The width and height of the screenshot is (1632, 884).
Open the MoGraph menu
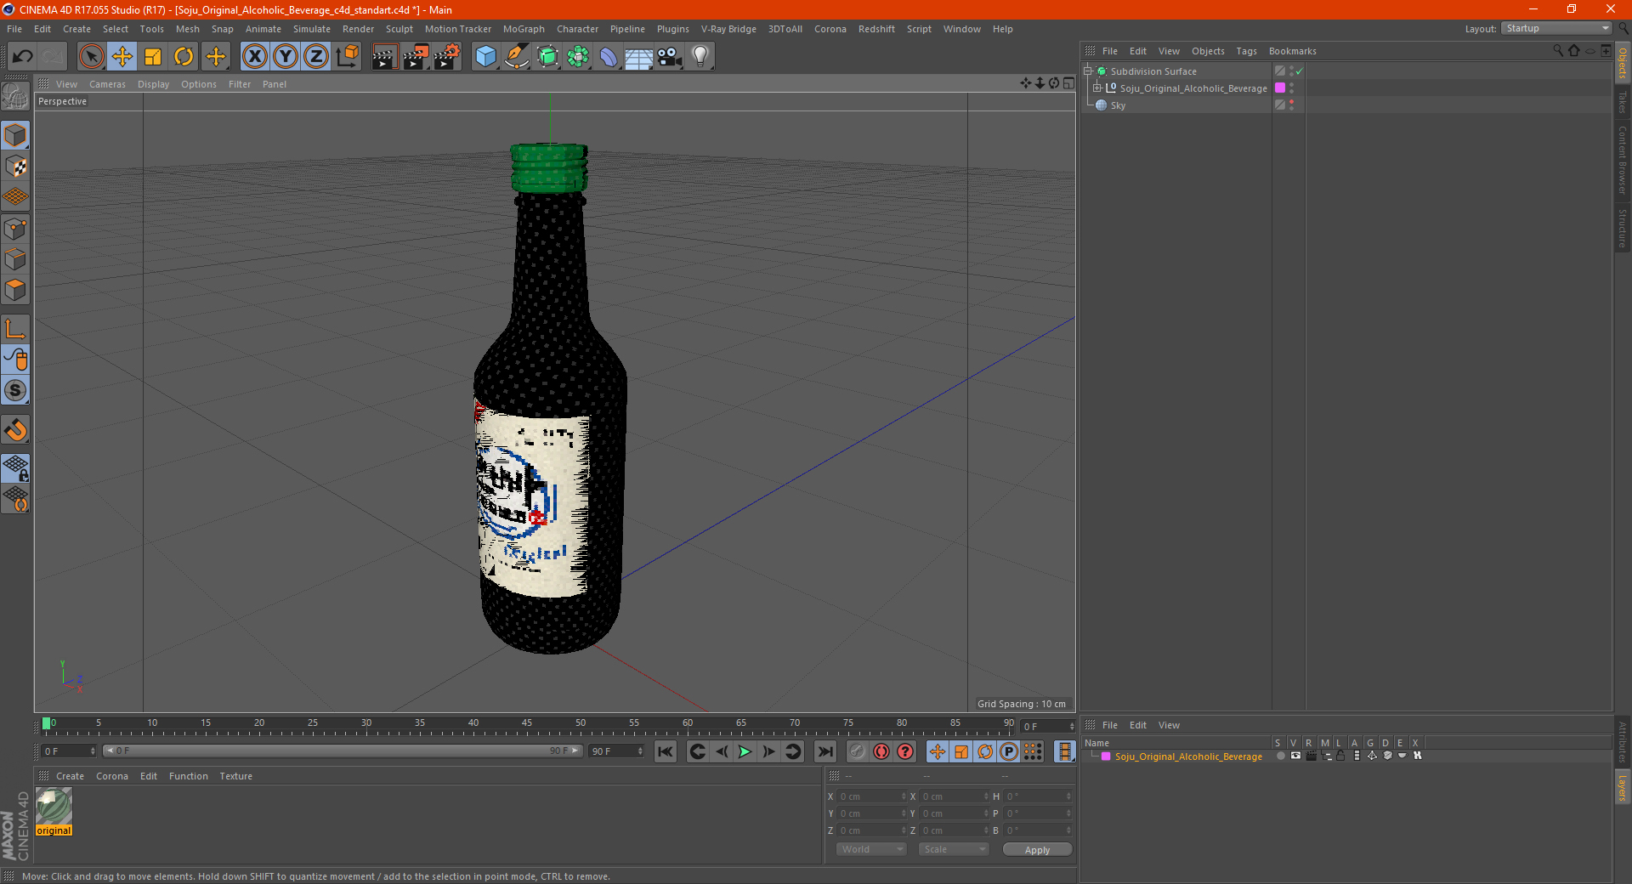click(x=524, y=29)
